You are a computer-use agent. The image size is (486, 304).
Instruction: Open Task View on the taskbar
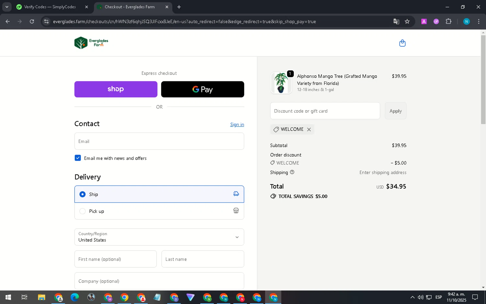click(24, 297)
